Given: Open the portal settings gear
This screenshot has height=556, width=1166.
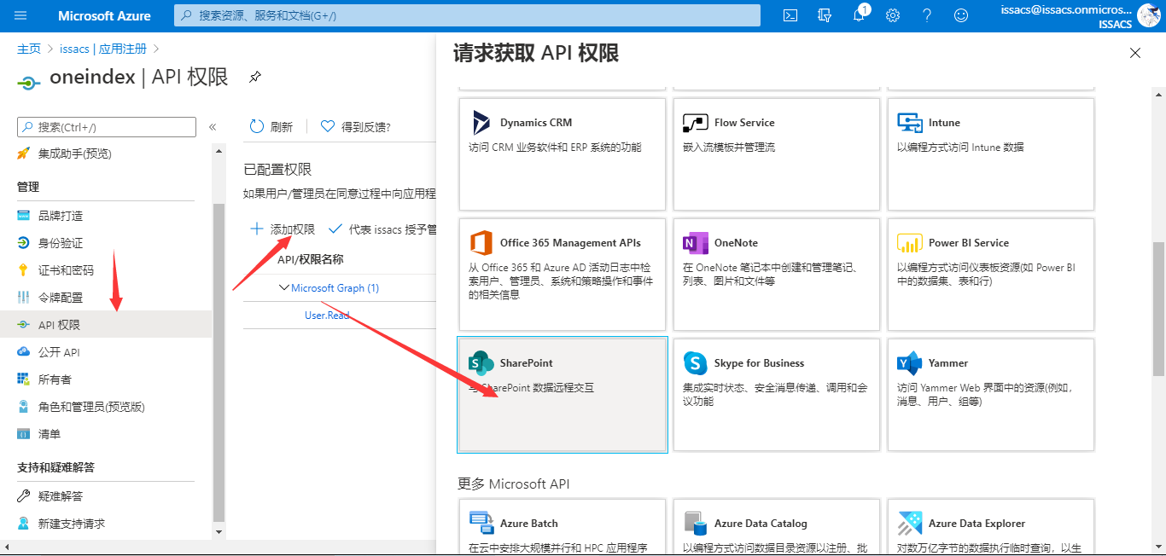Looking at the screenshot, I should (893, 15).
